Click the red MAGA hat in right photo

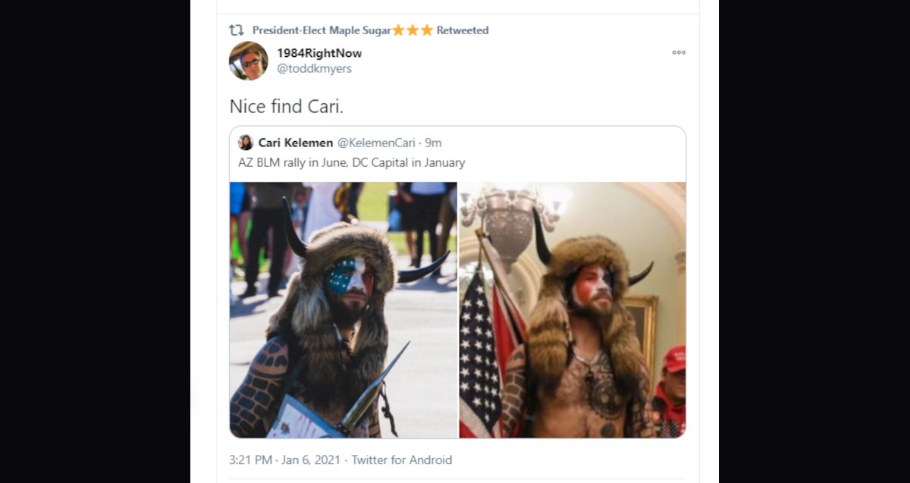click(x=674, y=358)
